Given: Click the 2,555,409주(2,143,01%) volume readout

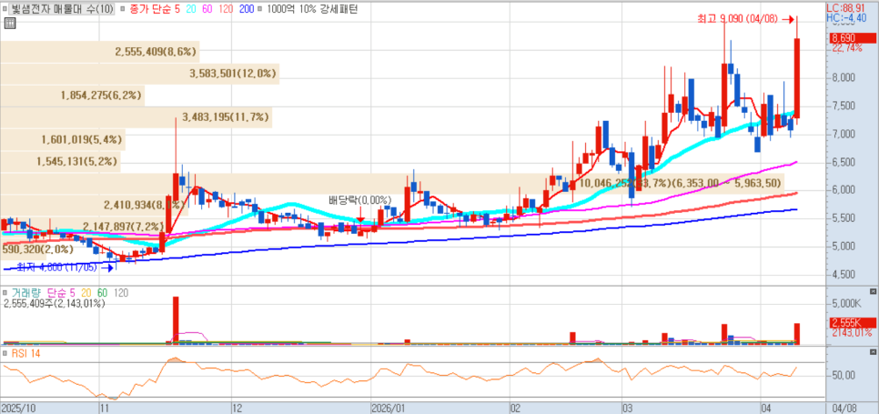Looking at the screenshot, I should coord(54,304).
